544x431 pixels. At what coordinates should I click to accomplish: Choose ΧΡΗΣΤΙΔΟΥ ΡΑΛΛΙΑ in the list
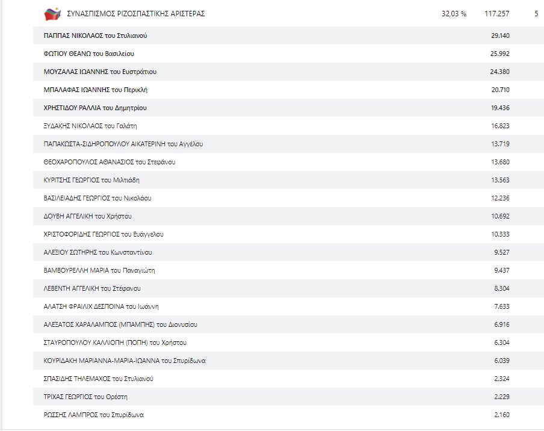pos(95,108)
